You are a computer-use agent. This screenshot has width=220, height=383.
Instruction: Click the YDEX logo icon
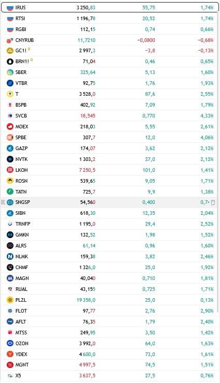point(10,354)
